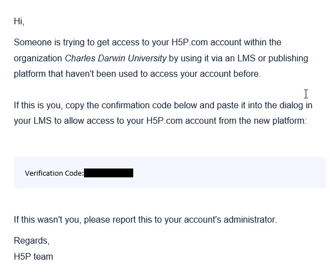Click the 'If this is you' text

click(38, 105)
